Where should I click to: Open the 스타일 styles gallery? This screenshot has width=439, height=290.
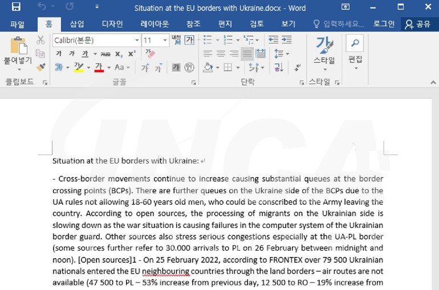[324, 54]
